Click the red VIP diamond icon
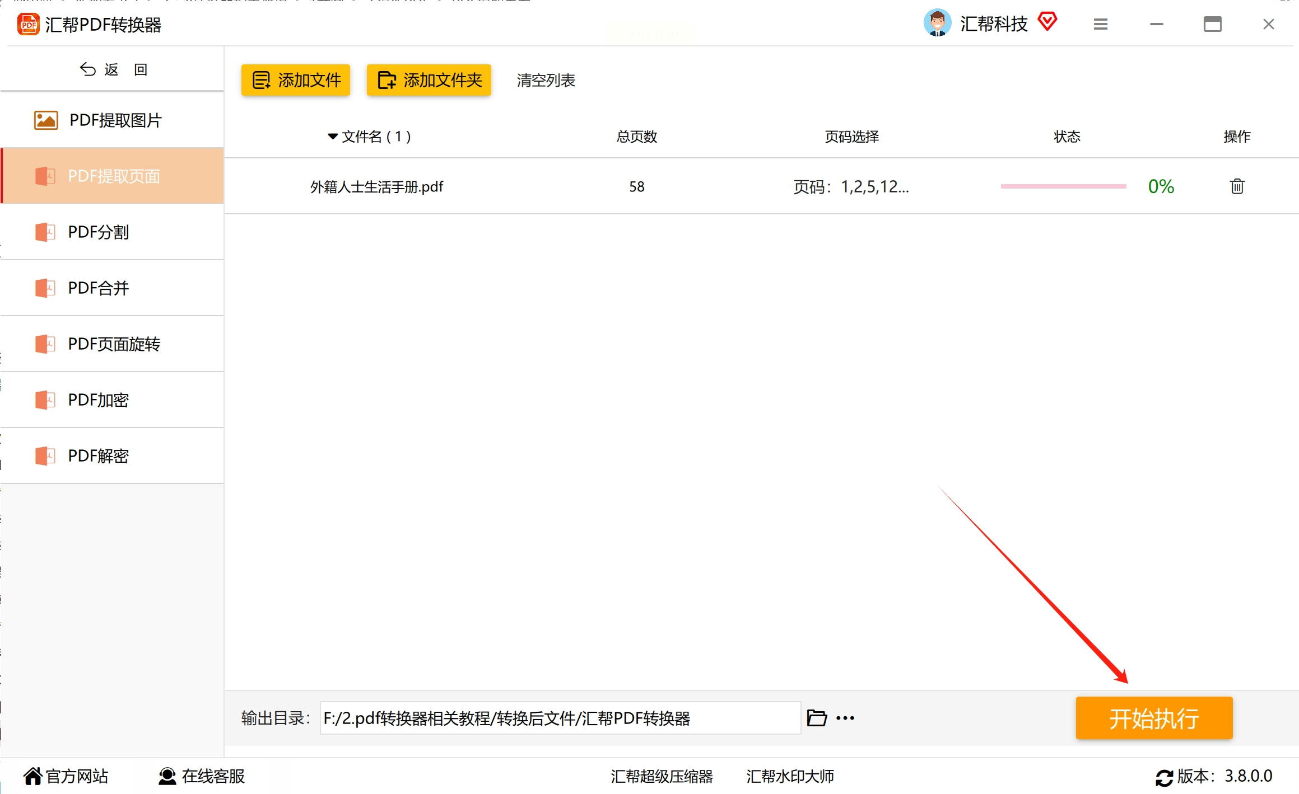 (1047, 22)
